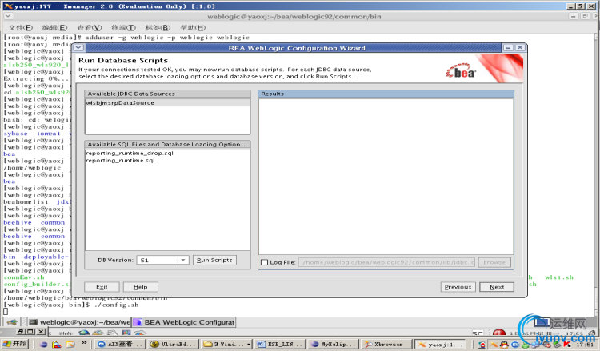The image size is (600, 351).
Task: Open MyEclipse taskbar window
Action: pos(333,344)
